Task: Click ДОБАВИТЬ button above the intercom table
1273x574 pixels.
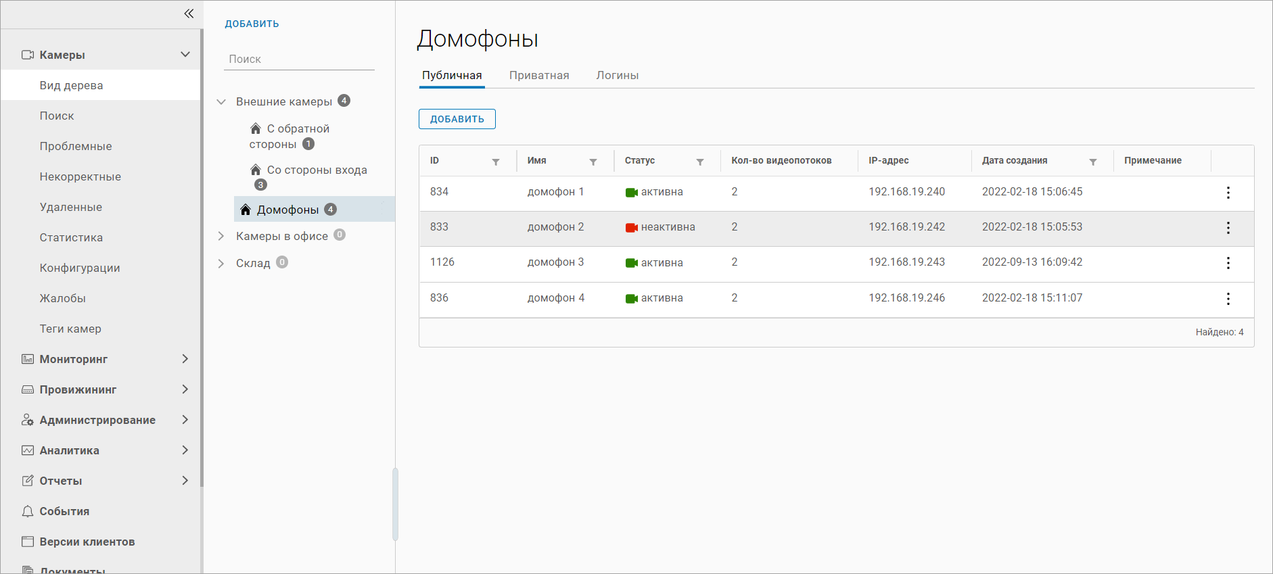Action: 457,119
